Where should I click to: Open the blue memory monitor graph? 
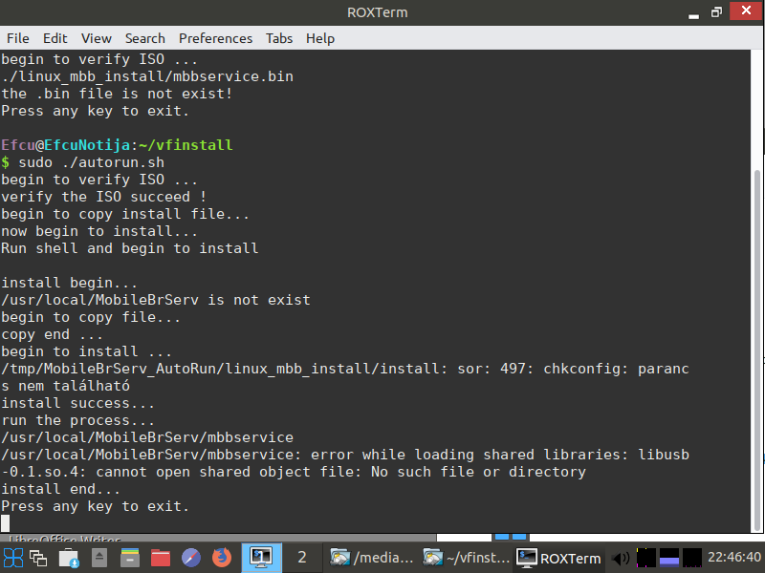pos(668,558)
